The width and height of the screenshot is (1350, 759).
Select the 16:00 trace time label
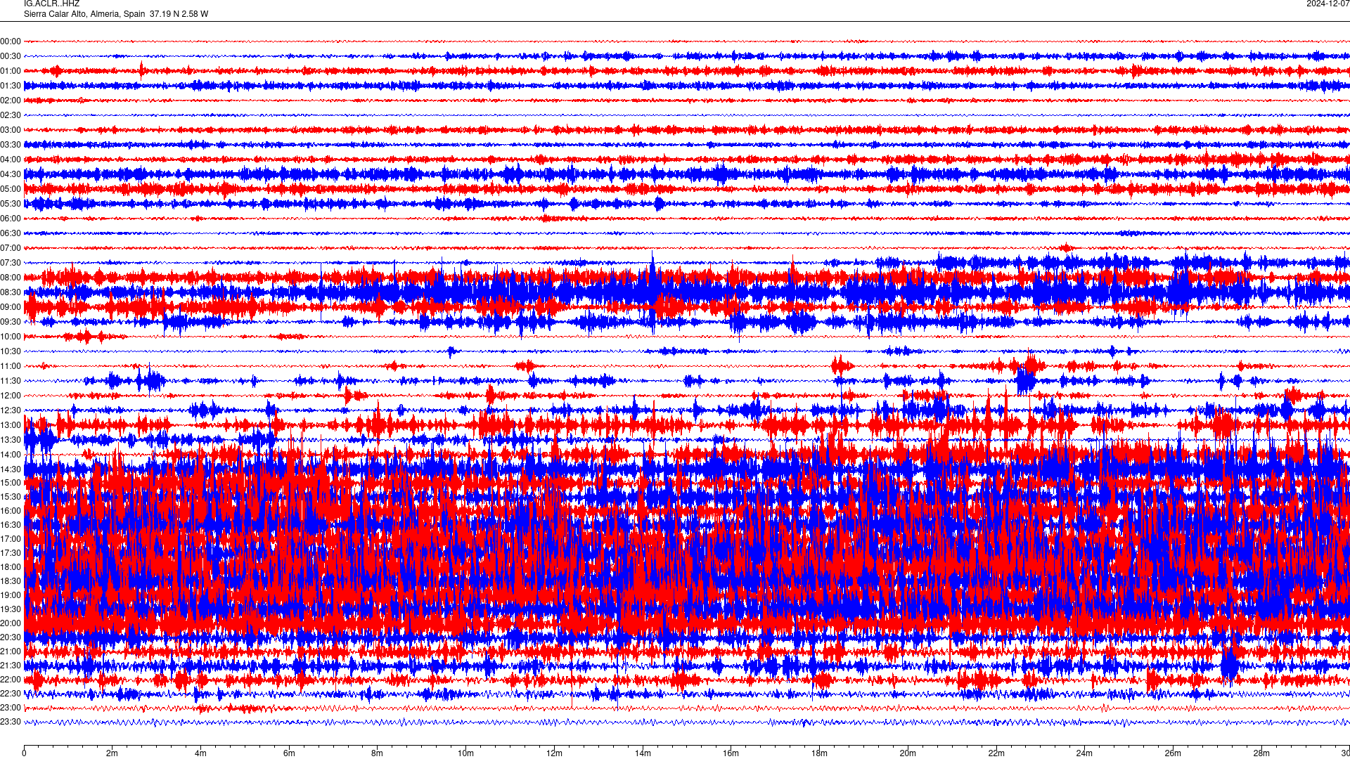[x=11, y=511]
